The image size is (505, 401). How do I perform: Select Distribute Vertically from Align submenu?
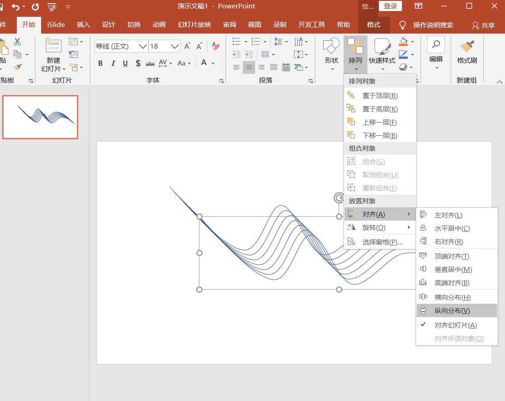(x=452, y=310)
